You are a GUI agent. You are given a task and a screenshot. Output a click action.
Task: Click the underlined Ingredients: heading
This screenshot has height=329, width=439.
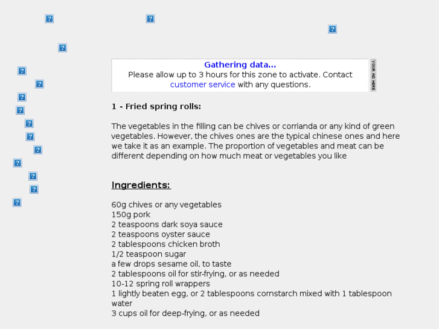click(x=141, y=185)
